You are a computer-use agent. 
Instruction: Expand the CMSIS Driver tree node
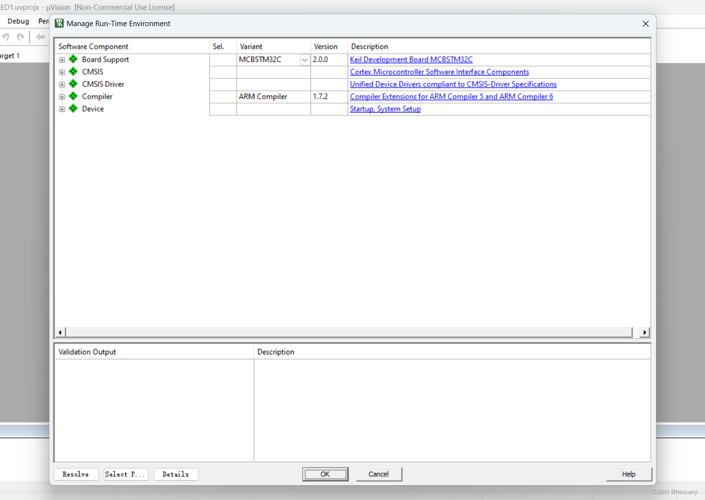(62, 84)
